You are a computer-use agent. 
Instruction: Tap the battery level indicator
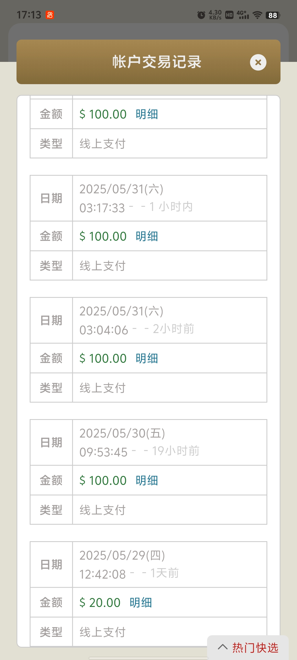tap(273, 15)
